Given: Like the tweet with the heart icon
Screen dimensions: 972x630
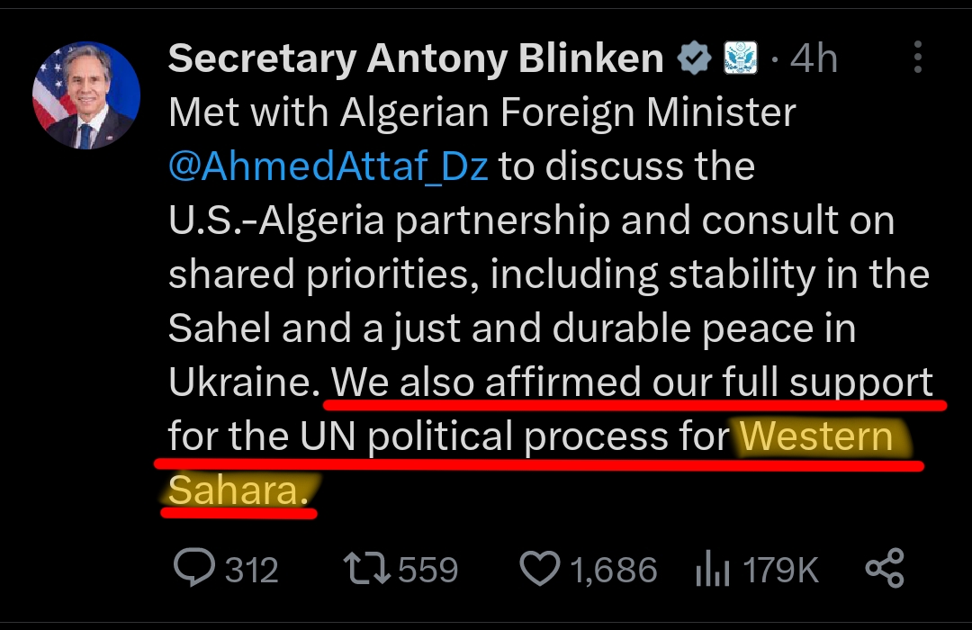Looking at the screenshot, I should [540, 569].
